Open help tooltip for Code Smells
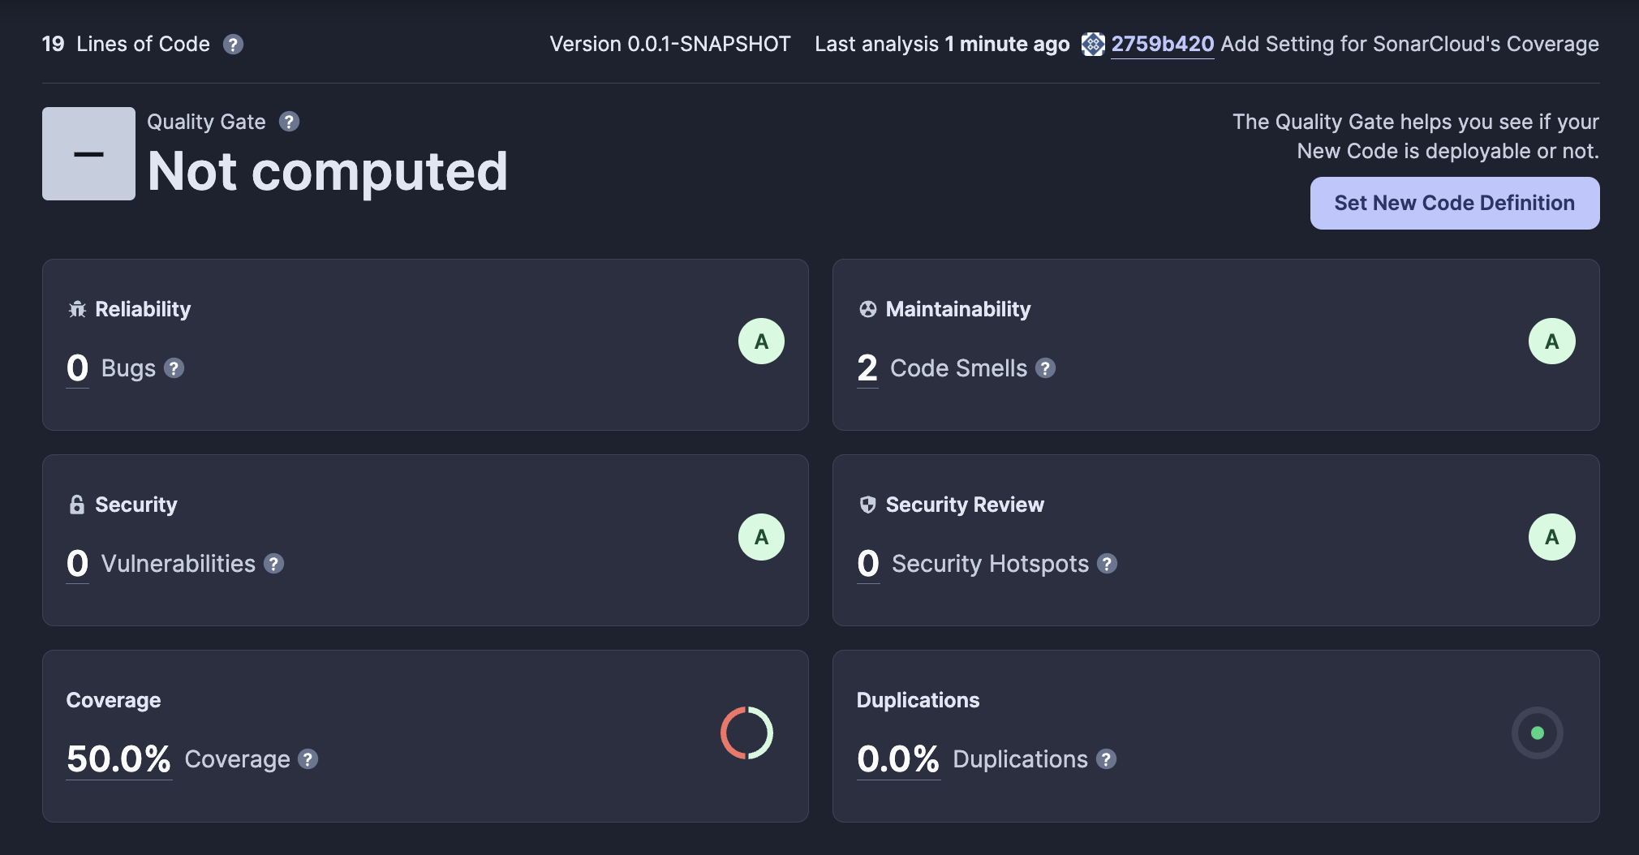Viewport: 1639px width, 855px height. pyautogui.click(x=1046, y=368)
